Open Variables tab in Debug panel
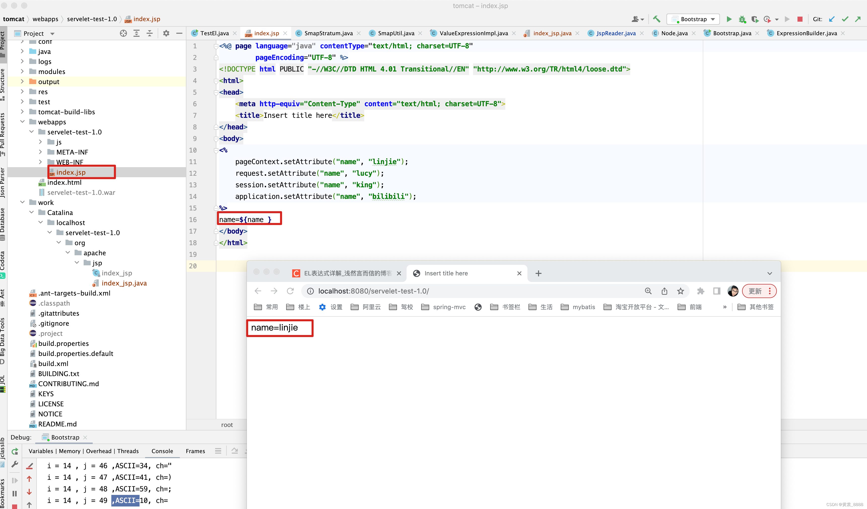Screen dimensions: 867x509 tap(41, 451)
